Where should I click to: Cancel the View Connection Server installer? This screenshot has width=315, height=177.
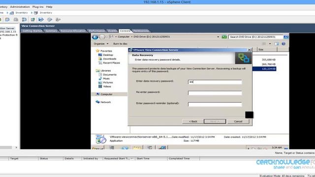[x=238, y=121]
